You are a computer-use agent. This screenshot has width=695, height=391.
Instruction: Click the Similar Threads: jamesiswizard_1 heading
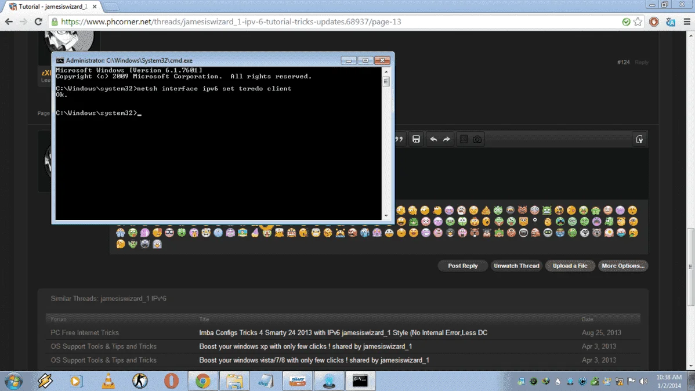[x=108, y=298]
